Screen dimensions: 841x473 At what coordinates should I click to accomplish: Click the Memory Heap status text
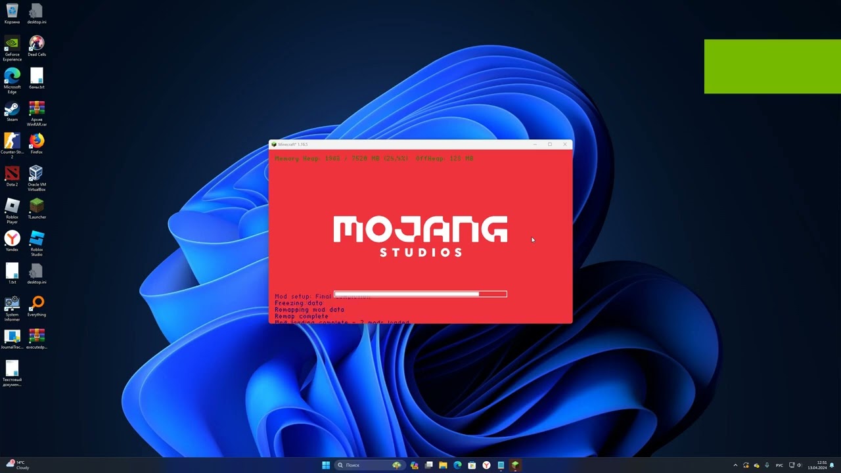374,158
